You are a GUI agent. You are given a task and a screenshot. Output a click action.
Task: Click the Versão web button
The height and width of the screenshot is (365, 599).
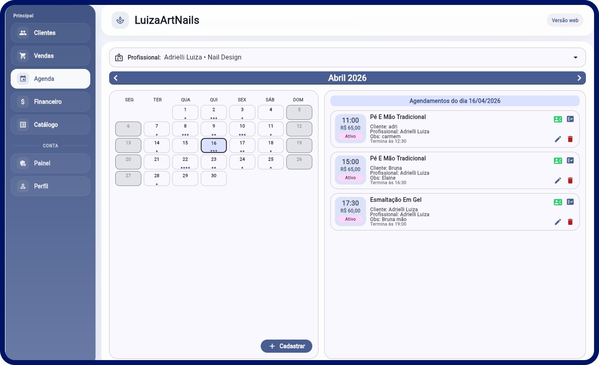point(565,20)
